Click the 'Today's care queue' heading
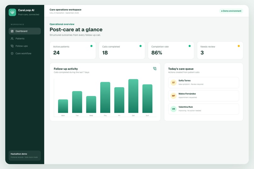254x169 pixels. click(x=181, y=69)
